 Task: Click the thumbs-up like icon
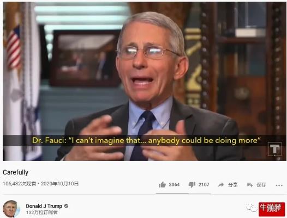162,185
